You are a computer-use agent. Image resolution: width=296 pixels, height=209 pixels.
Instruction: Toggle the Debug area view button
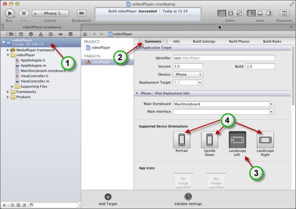260,13
